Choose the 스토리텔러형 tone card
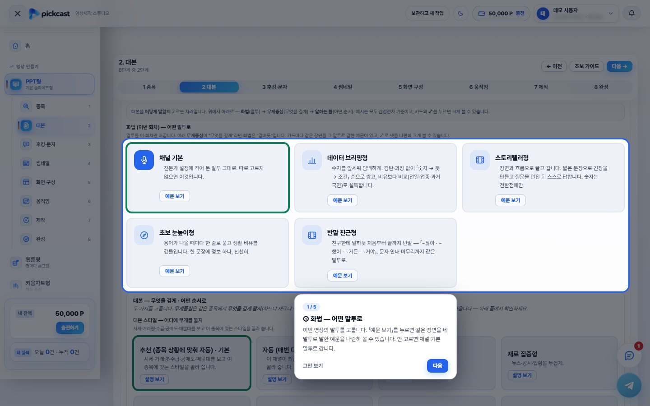This screenshot has width=650, height=406. (x=543, y=178)
